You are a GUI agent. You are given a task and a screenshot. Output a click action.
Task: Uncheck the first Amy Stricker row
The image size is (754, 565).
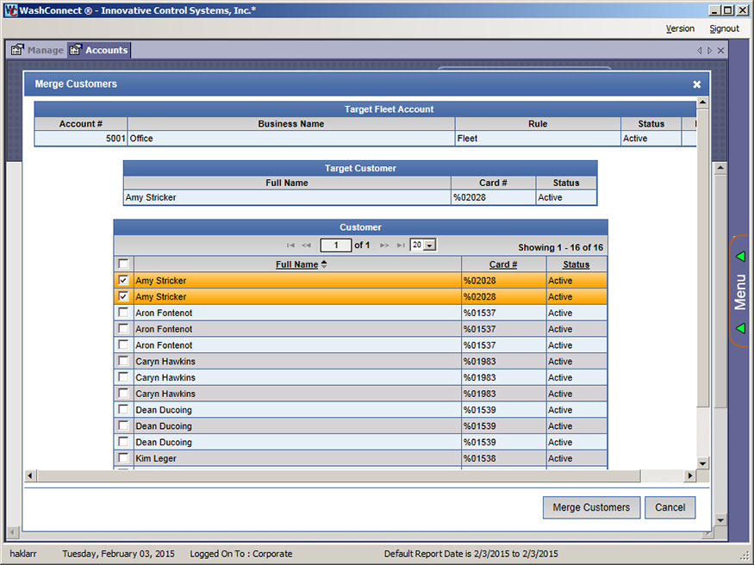123,281
